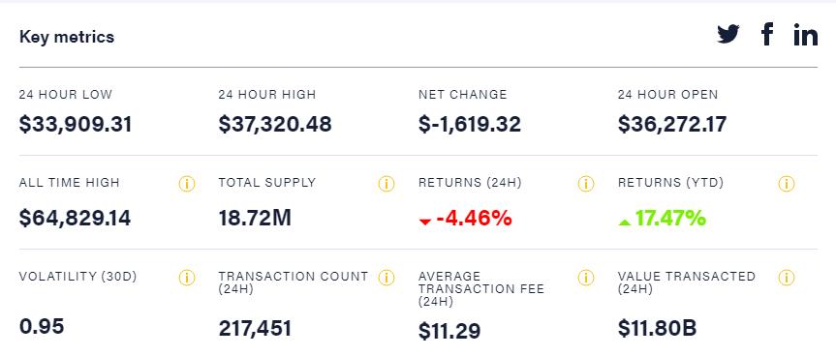836x356 pixels.
Task: Open info icon for Average Transaction Fee
Action: [585, 278]
